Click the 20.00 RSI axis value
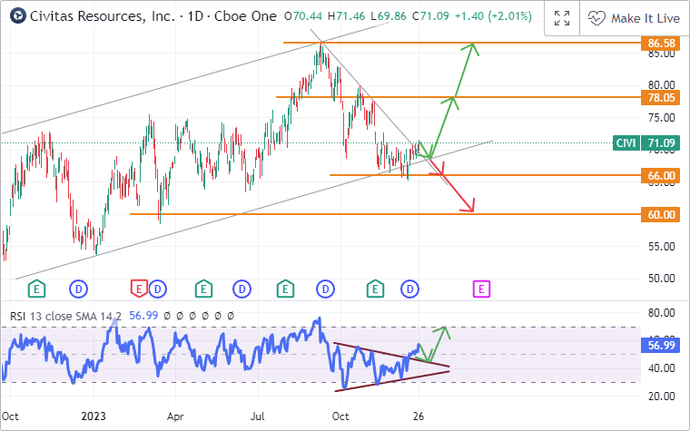The image size is (690, 431). 661,397
